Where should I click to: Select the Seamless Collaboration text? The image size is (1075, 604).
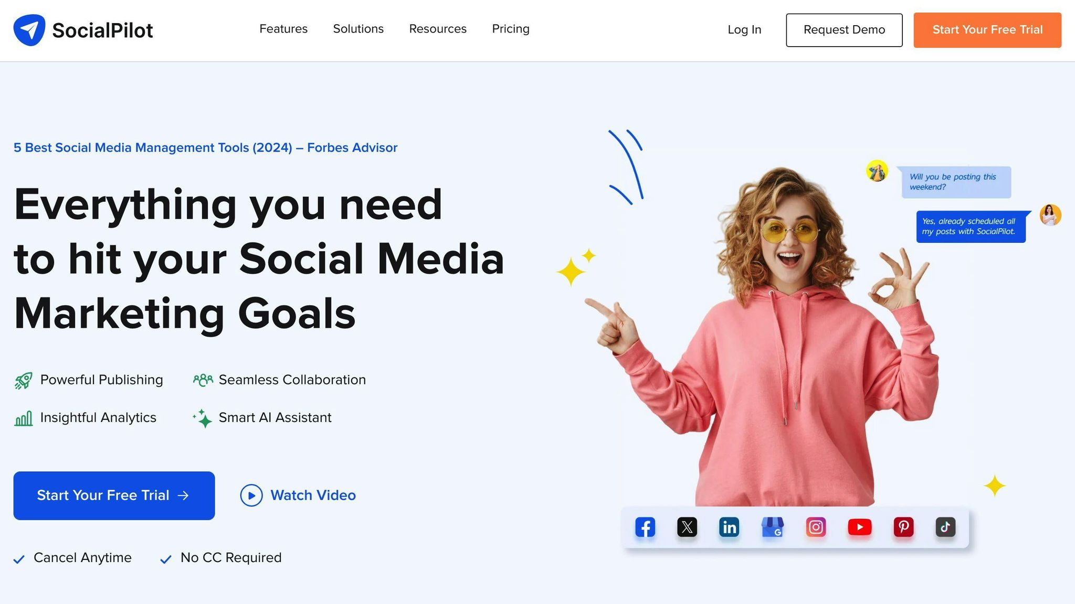(x=292, y=380)
